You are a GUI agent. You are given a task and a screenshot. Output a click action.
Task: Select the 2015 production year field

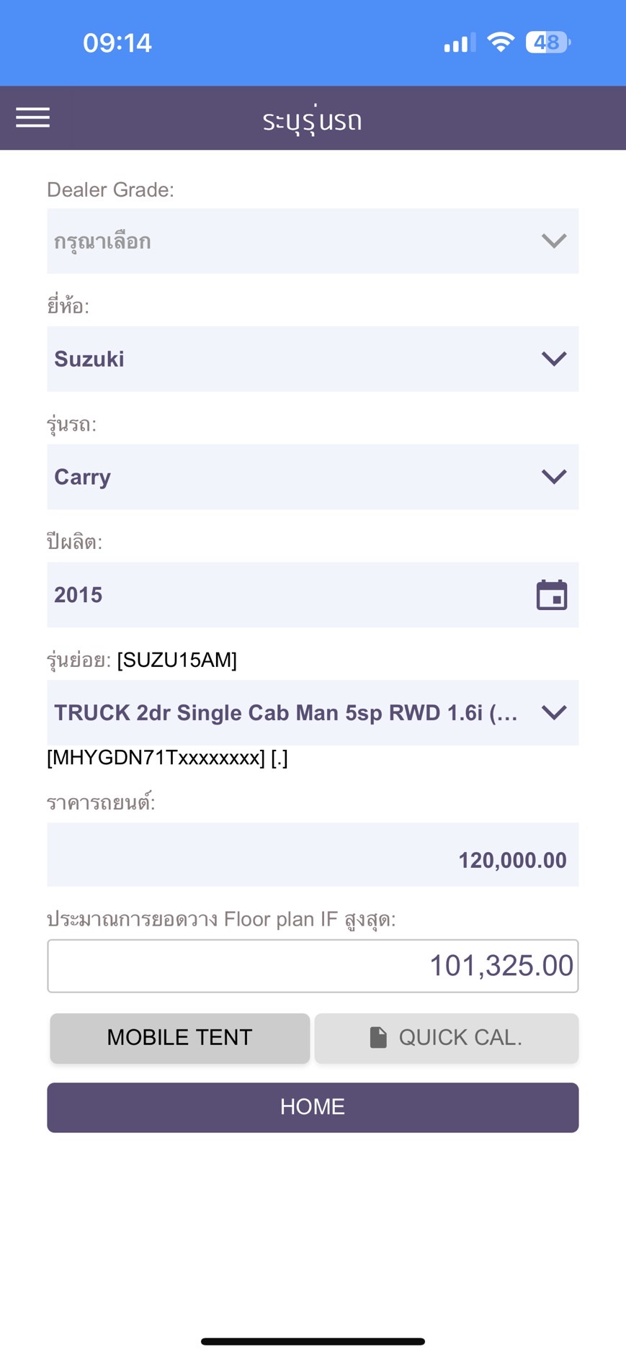[288, 595]
